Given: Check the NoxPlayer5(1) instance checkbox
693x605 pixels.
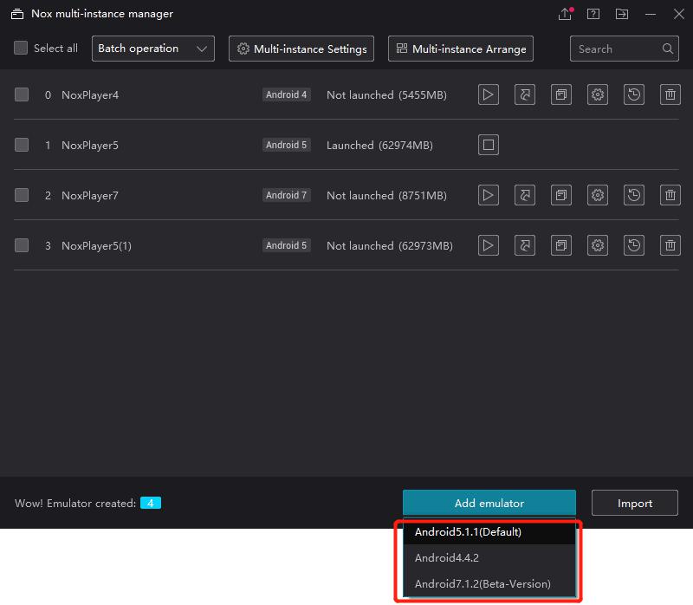Looking at the screenshot, I should [22, 245].
